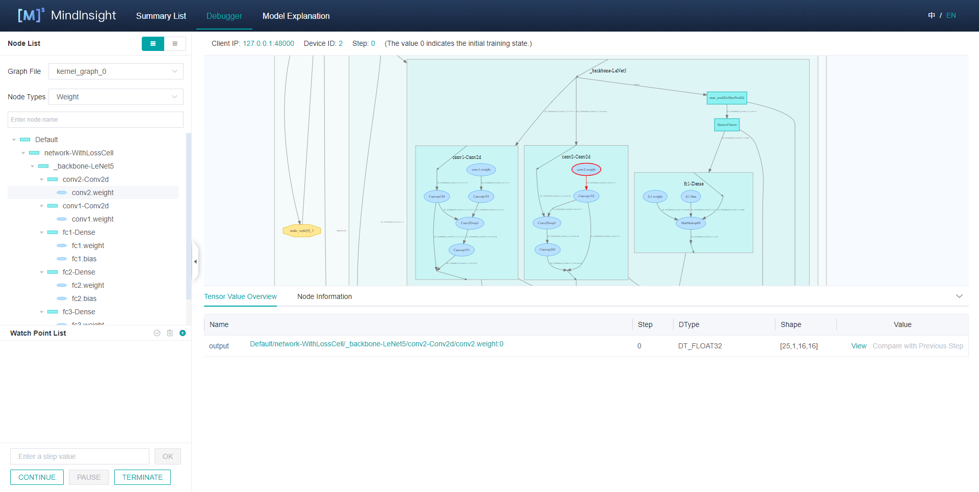979x492 pixels.
Task: Click the MatMul-op88 operator node
Action: tap(691, 223)
